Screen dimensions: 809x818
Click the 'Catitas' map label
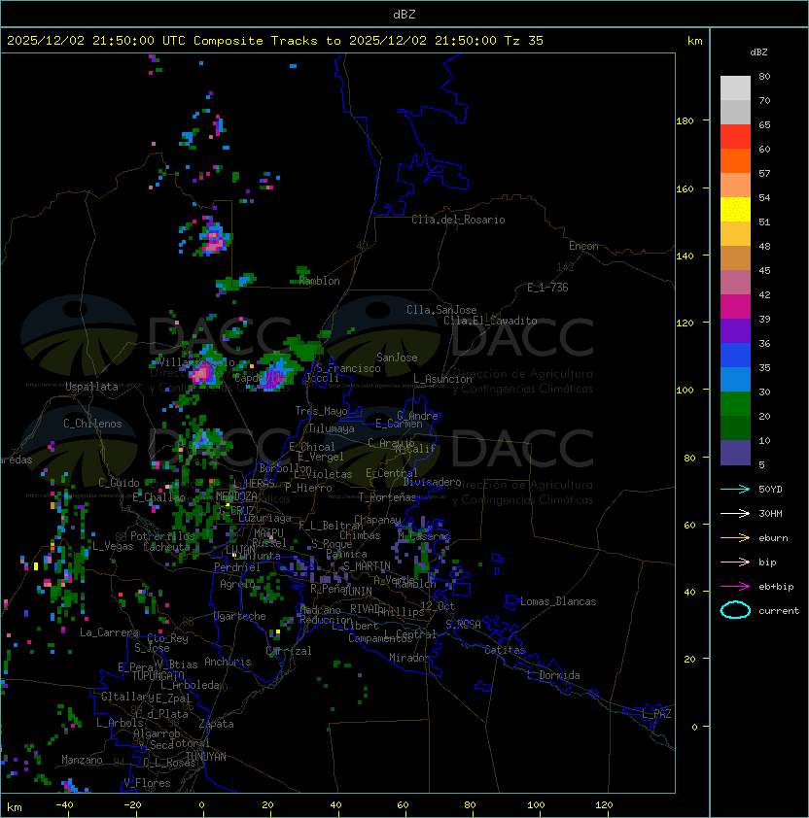[505, 650]
